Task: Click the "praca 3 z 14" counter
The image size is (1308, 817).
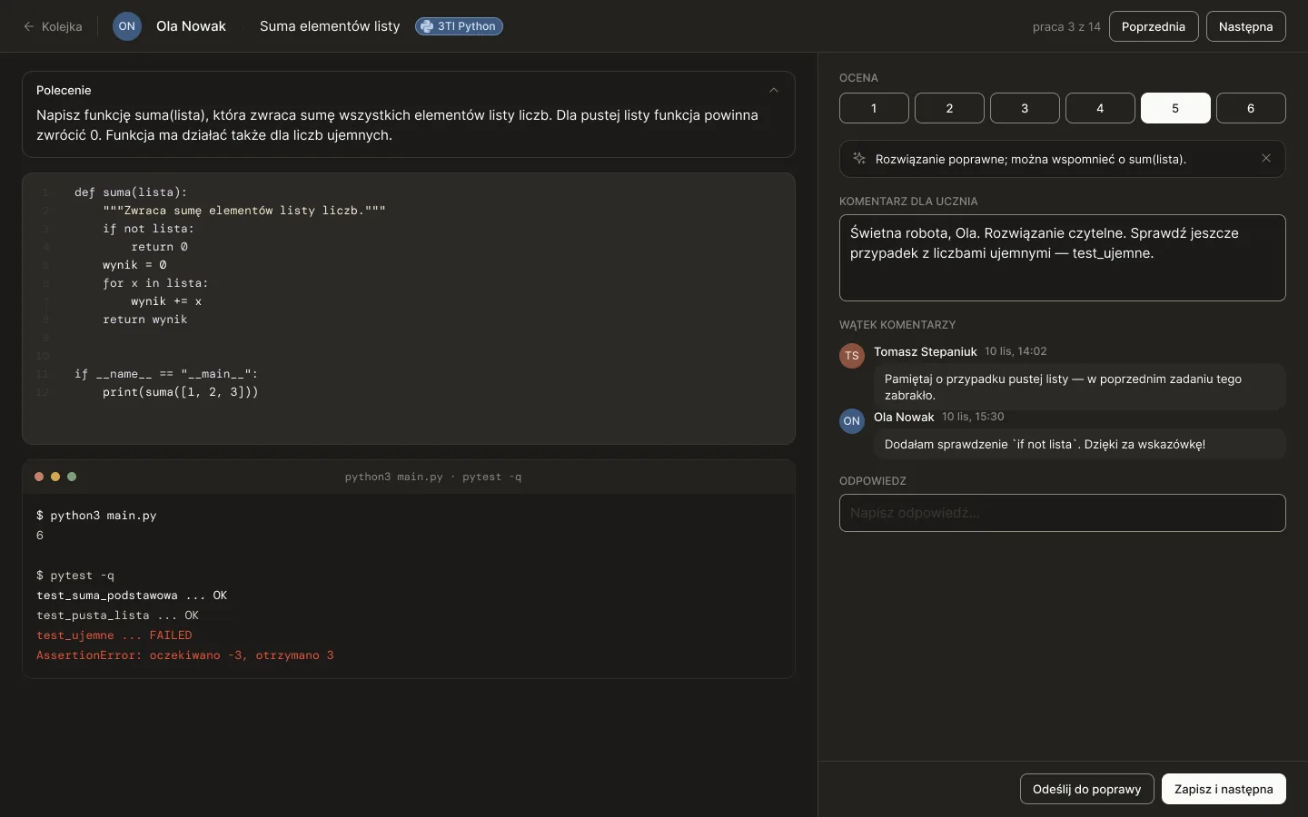Action: click(x=1066, y=26)
